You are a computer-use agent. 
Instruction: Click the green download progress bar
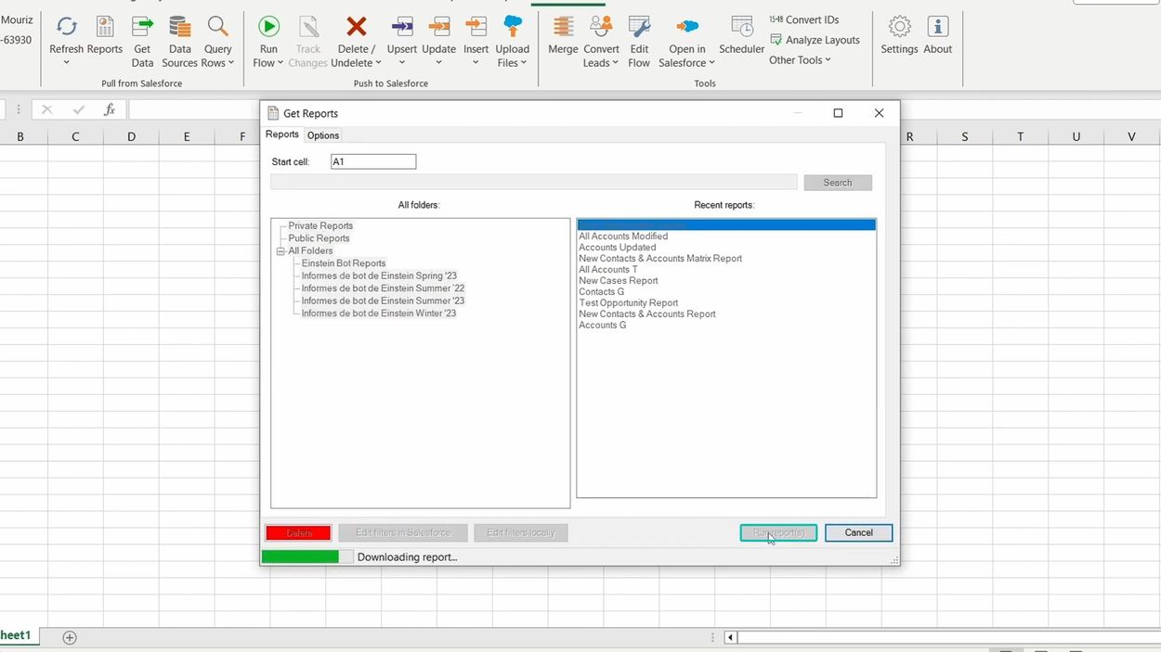click(300, 556)
